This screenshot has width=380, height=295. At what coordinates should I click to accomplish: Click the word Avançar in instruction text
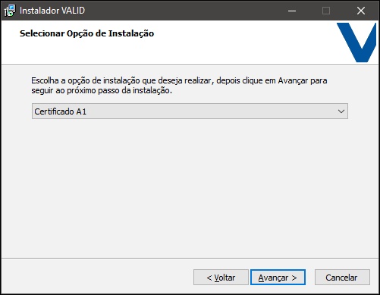click(x=293, y=80)
